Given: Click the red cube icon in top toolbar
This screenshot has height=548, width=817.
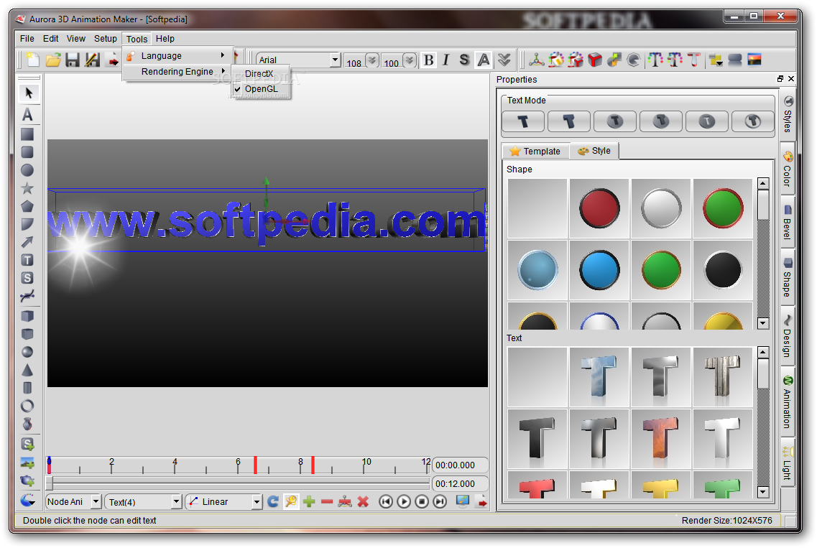Looking at the screenshot, I should coord(594,60).
